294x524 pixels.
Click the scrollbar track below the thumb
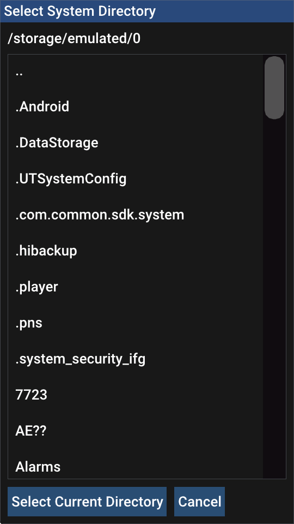point(274,297)
